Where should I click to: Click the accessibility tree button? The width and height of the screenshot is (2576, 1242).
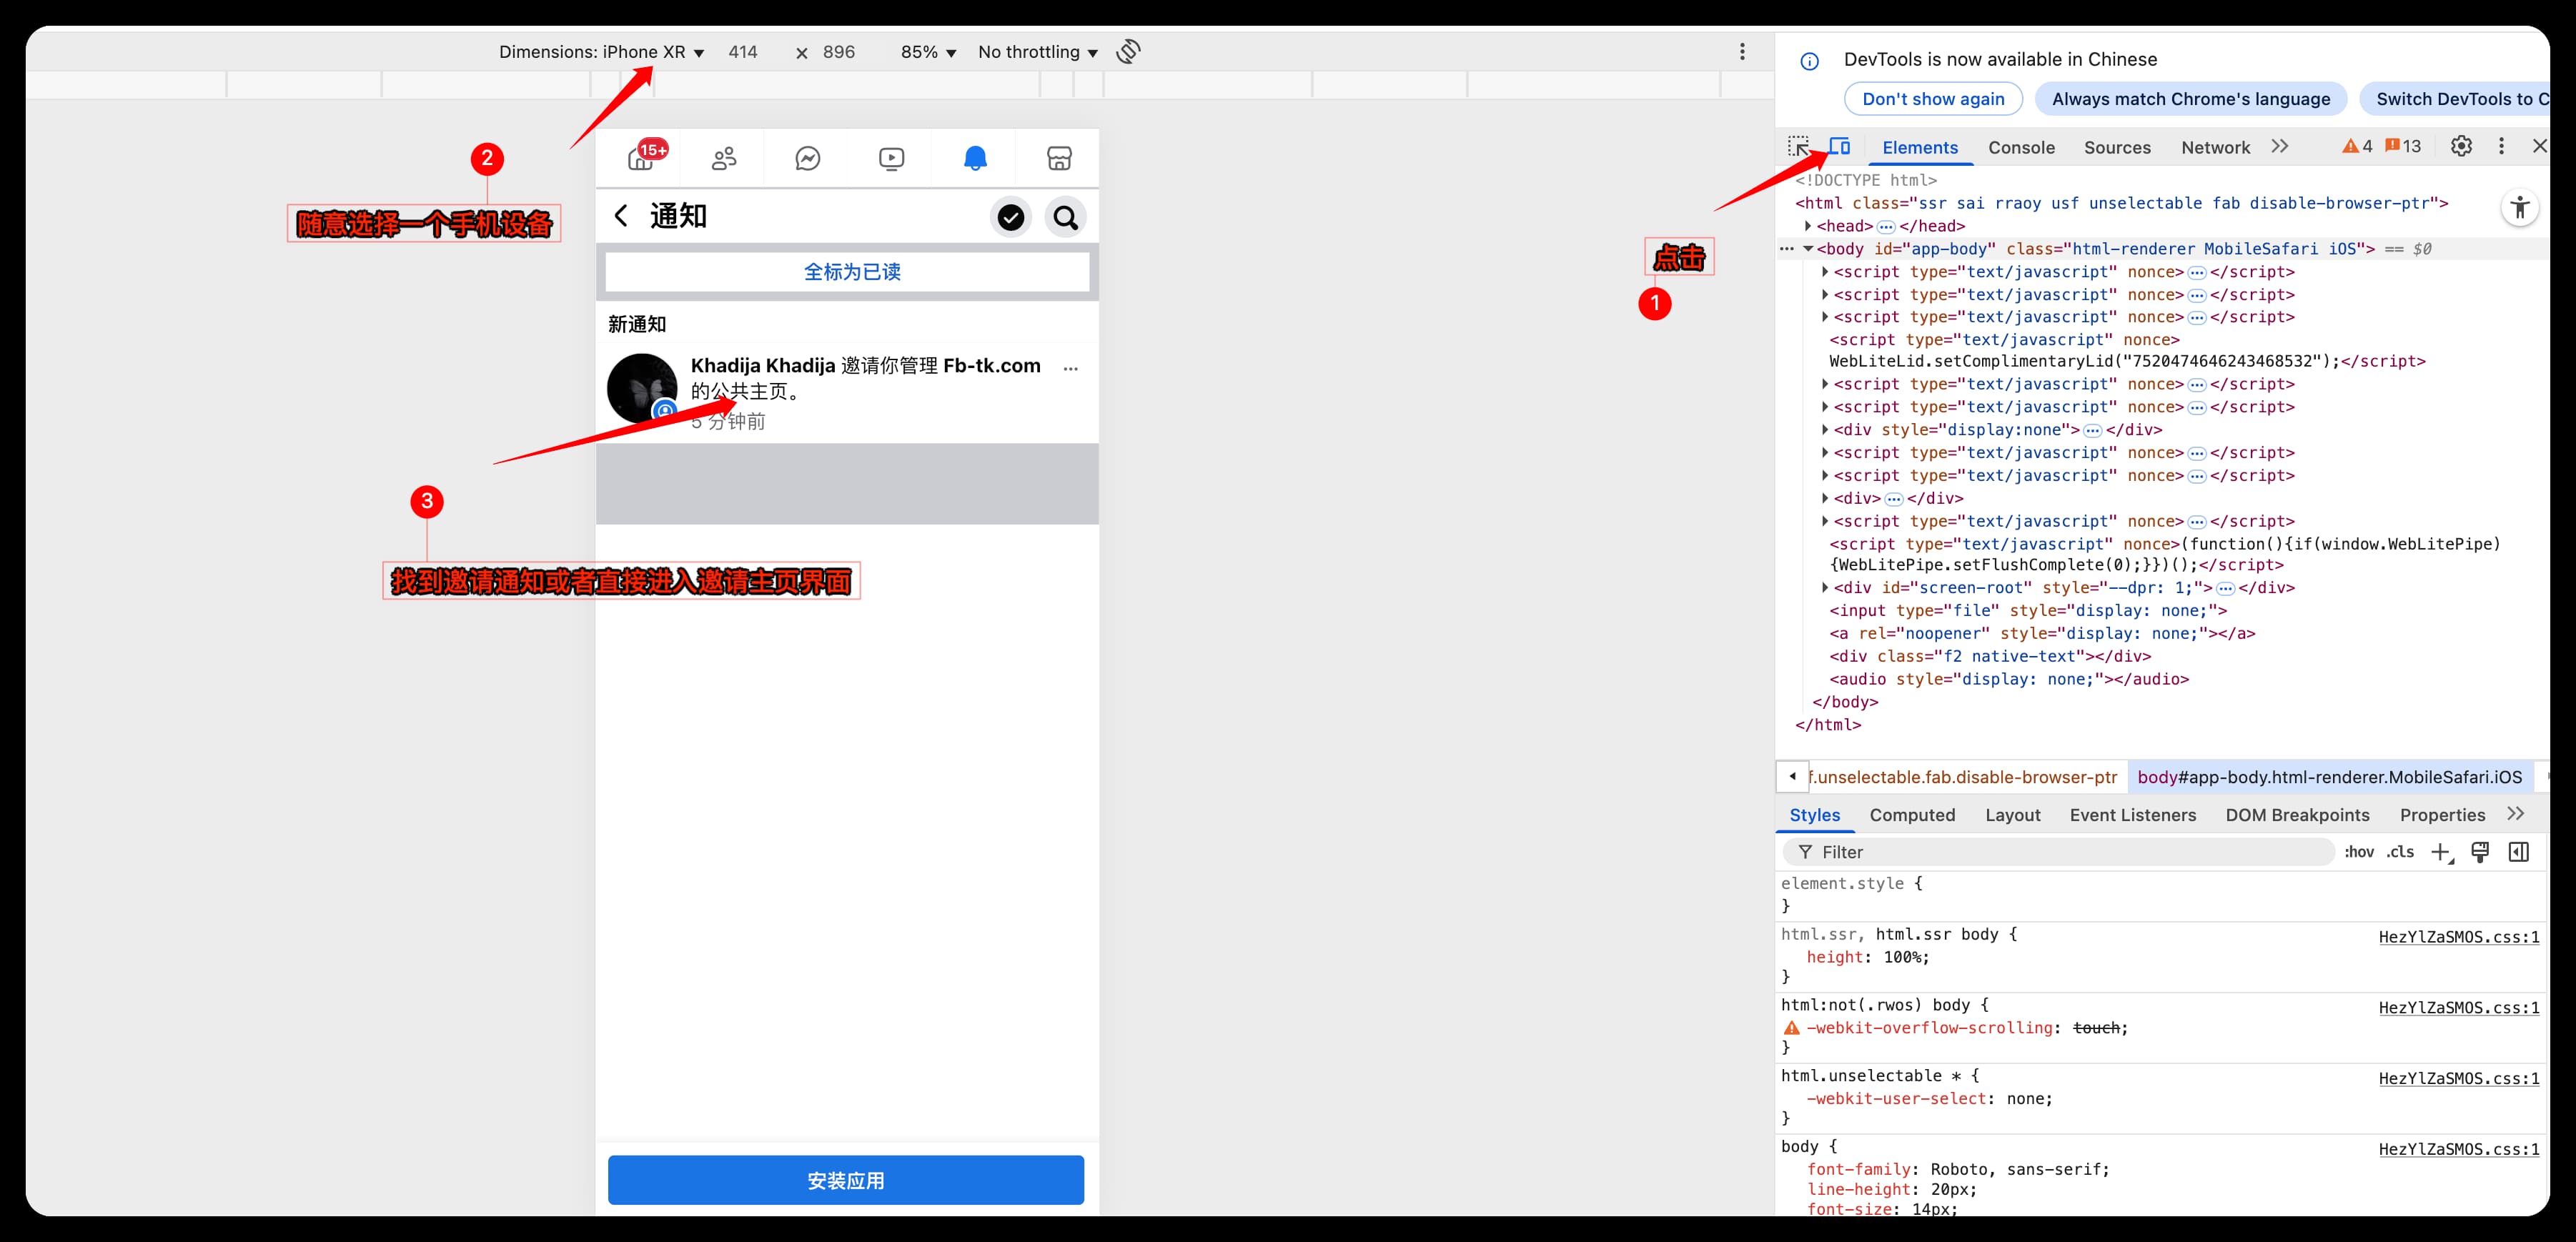point(2520,208)
